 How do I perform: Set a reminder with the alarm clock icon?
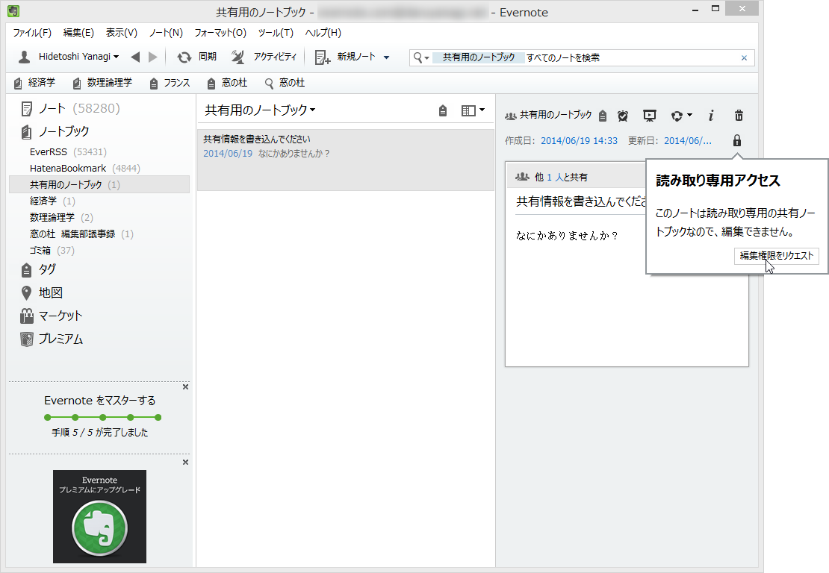coord(623,115)
